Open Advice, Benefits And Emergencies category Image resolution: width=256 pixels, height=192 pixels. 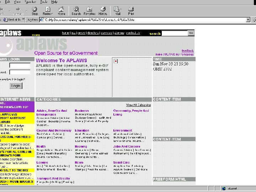[x=52, y=112]
